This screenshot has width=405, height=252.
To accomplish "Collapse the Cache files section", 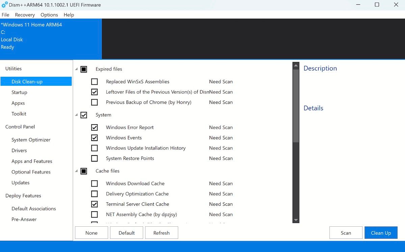I will pos(76,171).
